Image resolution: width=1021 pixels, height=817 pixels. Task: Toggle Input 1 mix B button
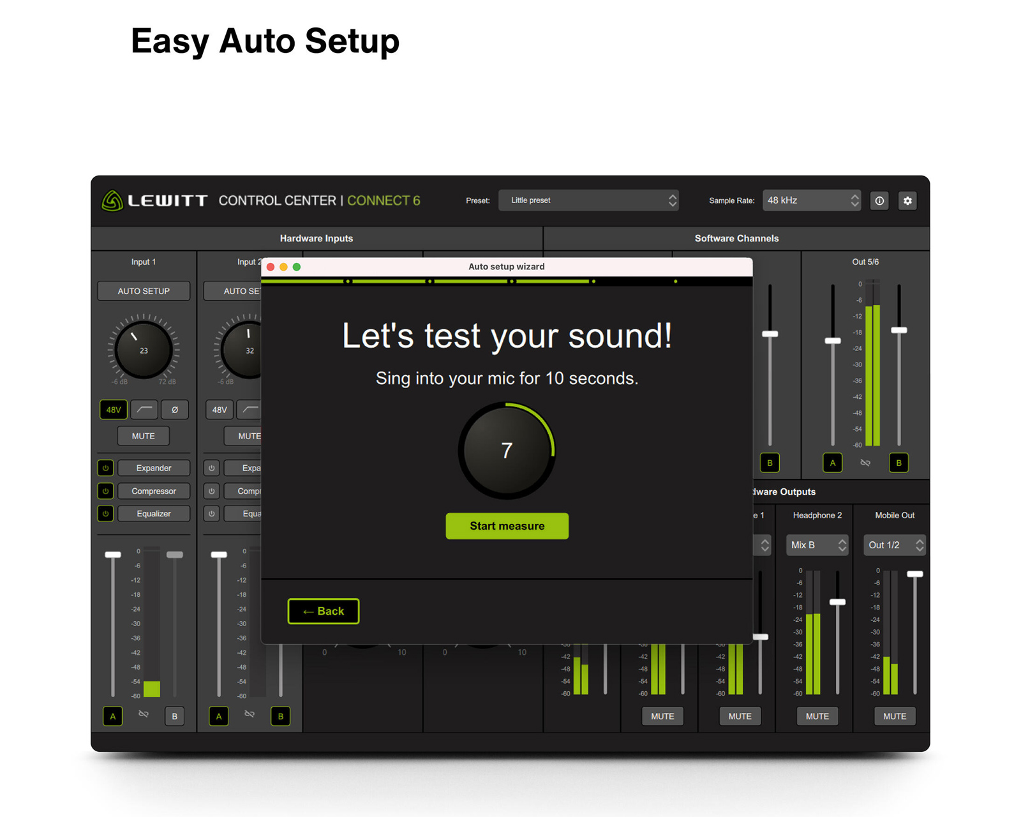174,716
